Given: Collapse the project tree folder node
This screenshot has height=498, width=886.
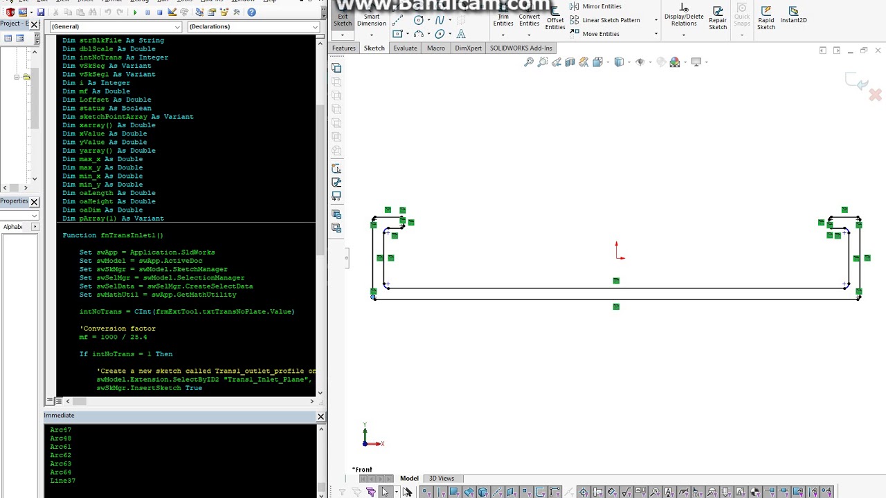Looking at the screenshot, I should (16, 77).
